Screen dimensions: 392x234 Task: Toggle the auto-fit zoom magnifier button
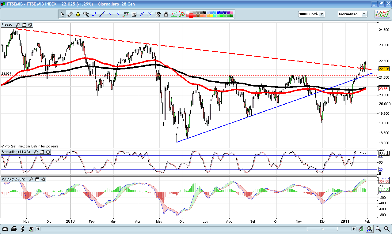(370, 229)
